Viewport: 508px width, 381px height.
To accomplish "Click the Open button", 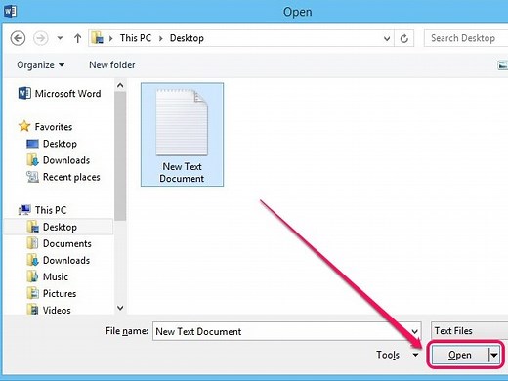I will (460, 355).
